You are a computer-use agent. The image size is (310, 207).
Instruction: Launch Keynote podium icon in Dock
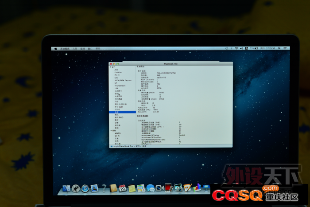click(206, 188)
